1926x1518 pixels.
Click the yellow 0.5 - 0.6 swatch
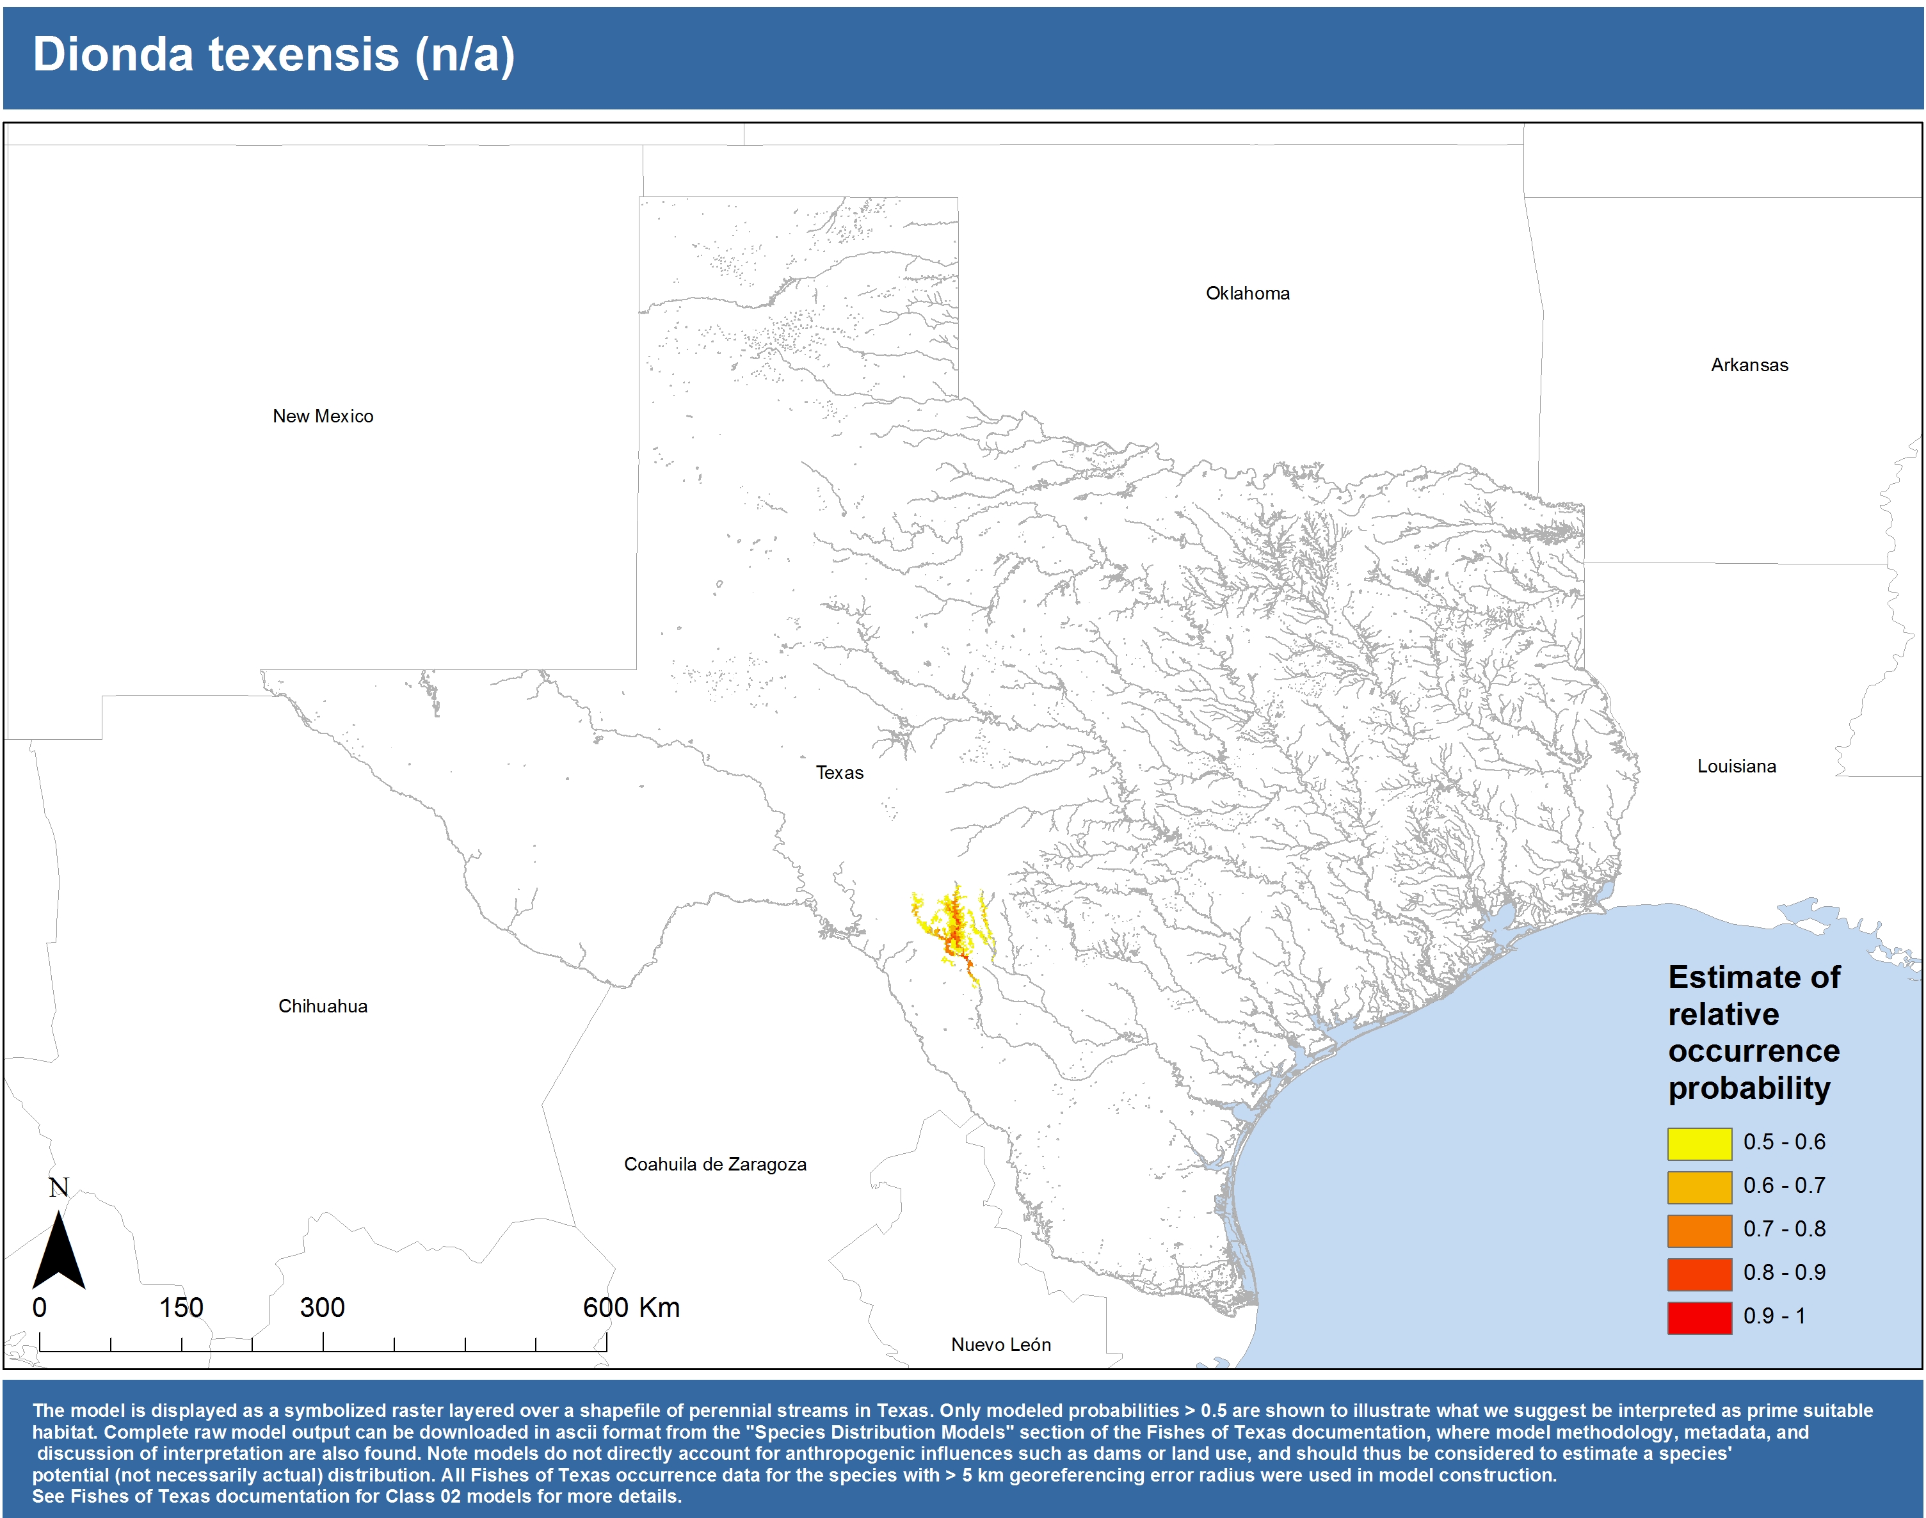tap(1699, 1143)
